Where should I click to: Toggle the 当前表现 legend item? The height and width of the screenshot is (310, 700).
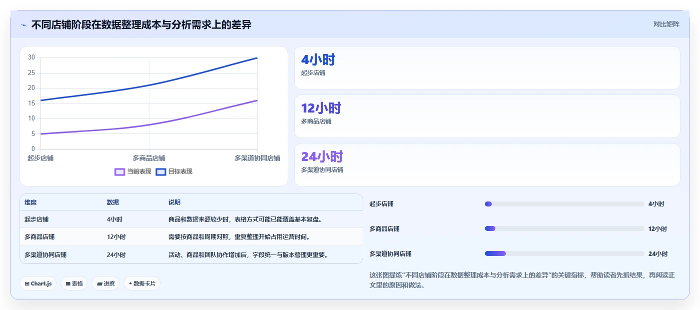pos(133,171)
